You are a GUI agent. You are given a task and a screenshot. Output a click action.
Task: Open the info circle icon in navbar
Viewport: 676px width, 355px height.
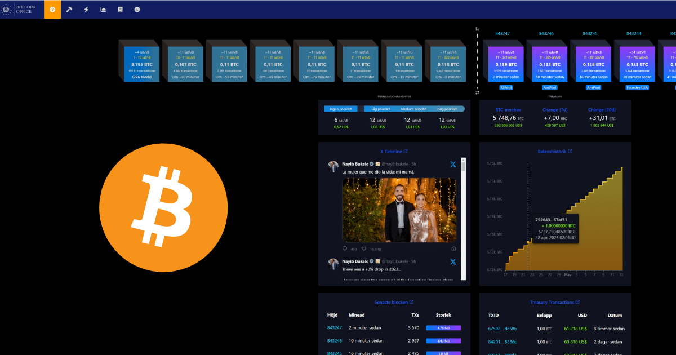(x=137, y=10)
